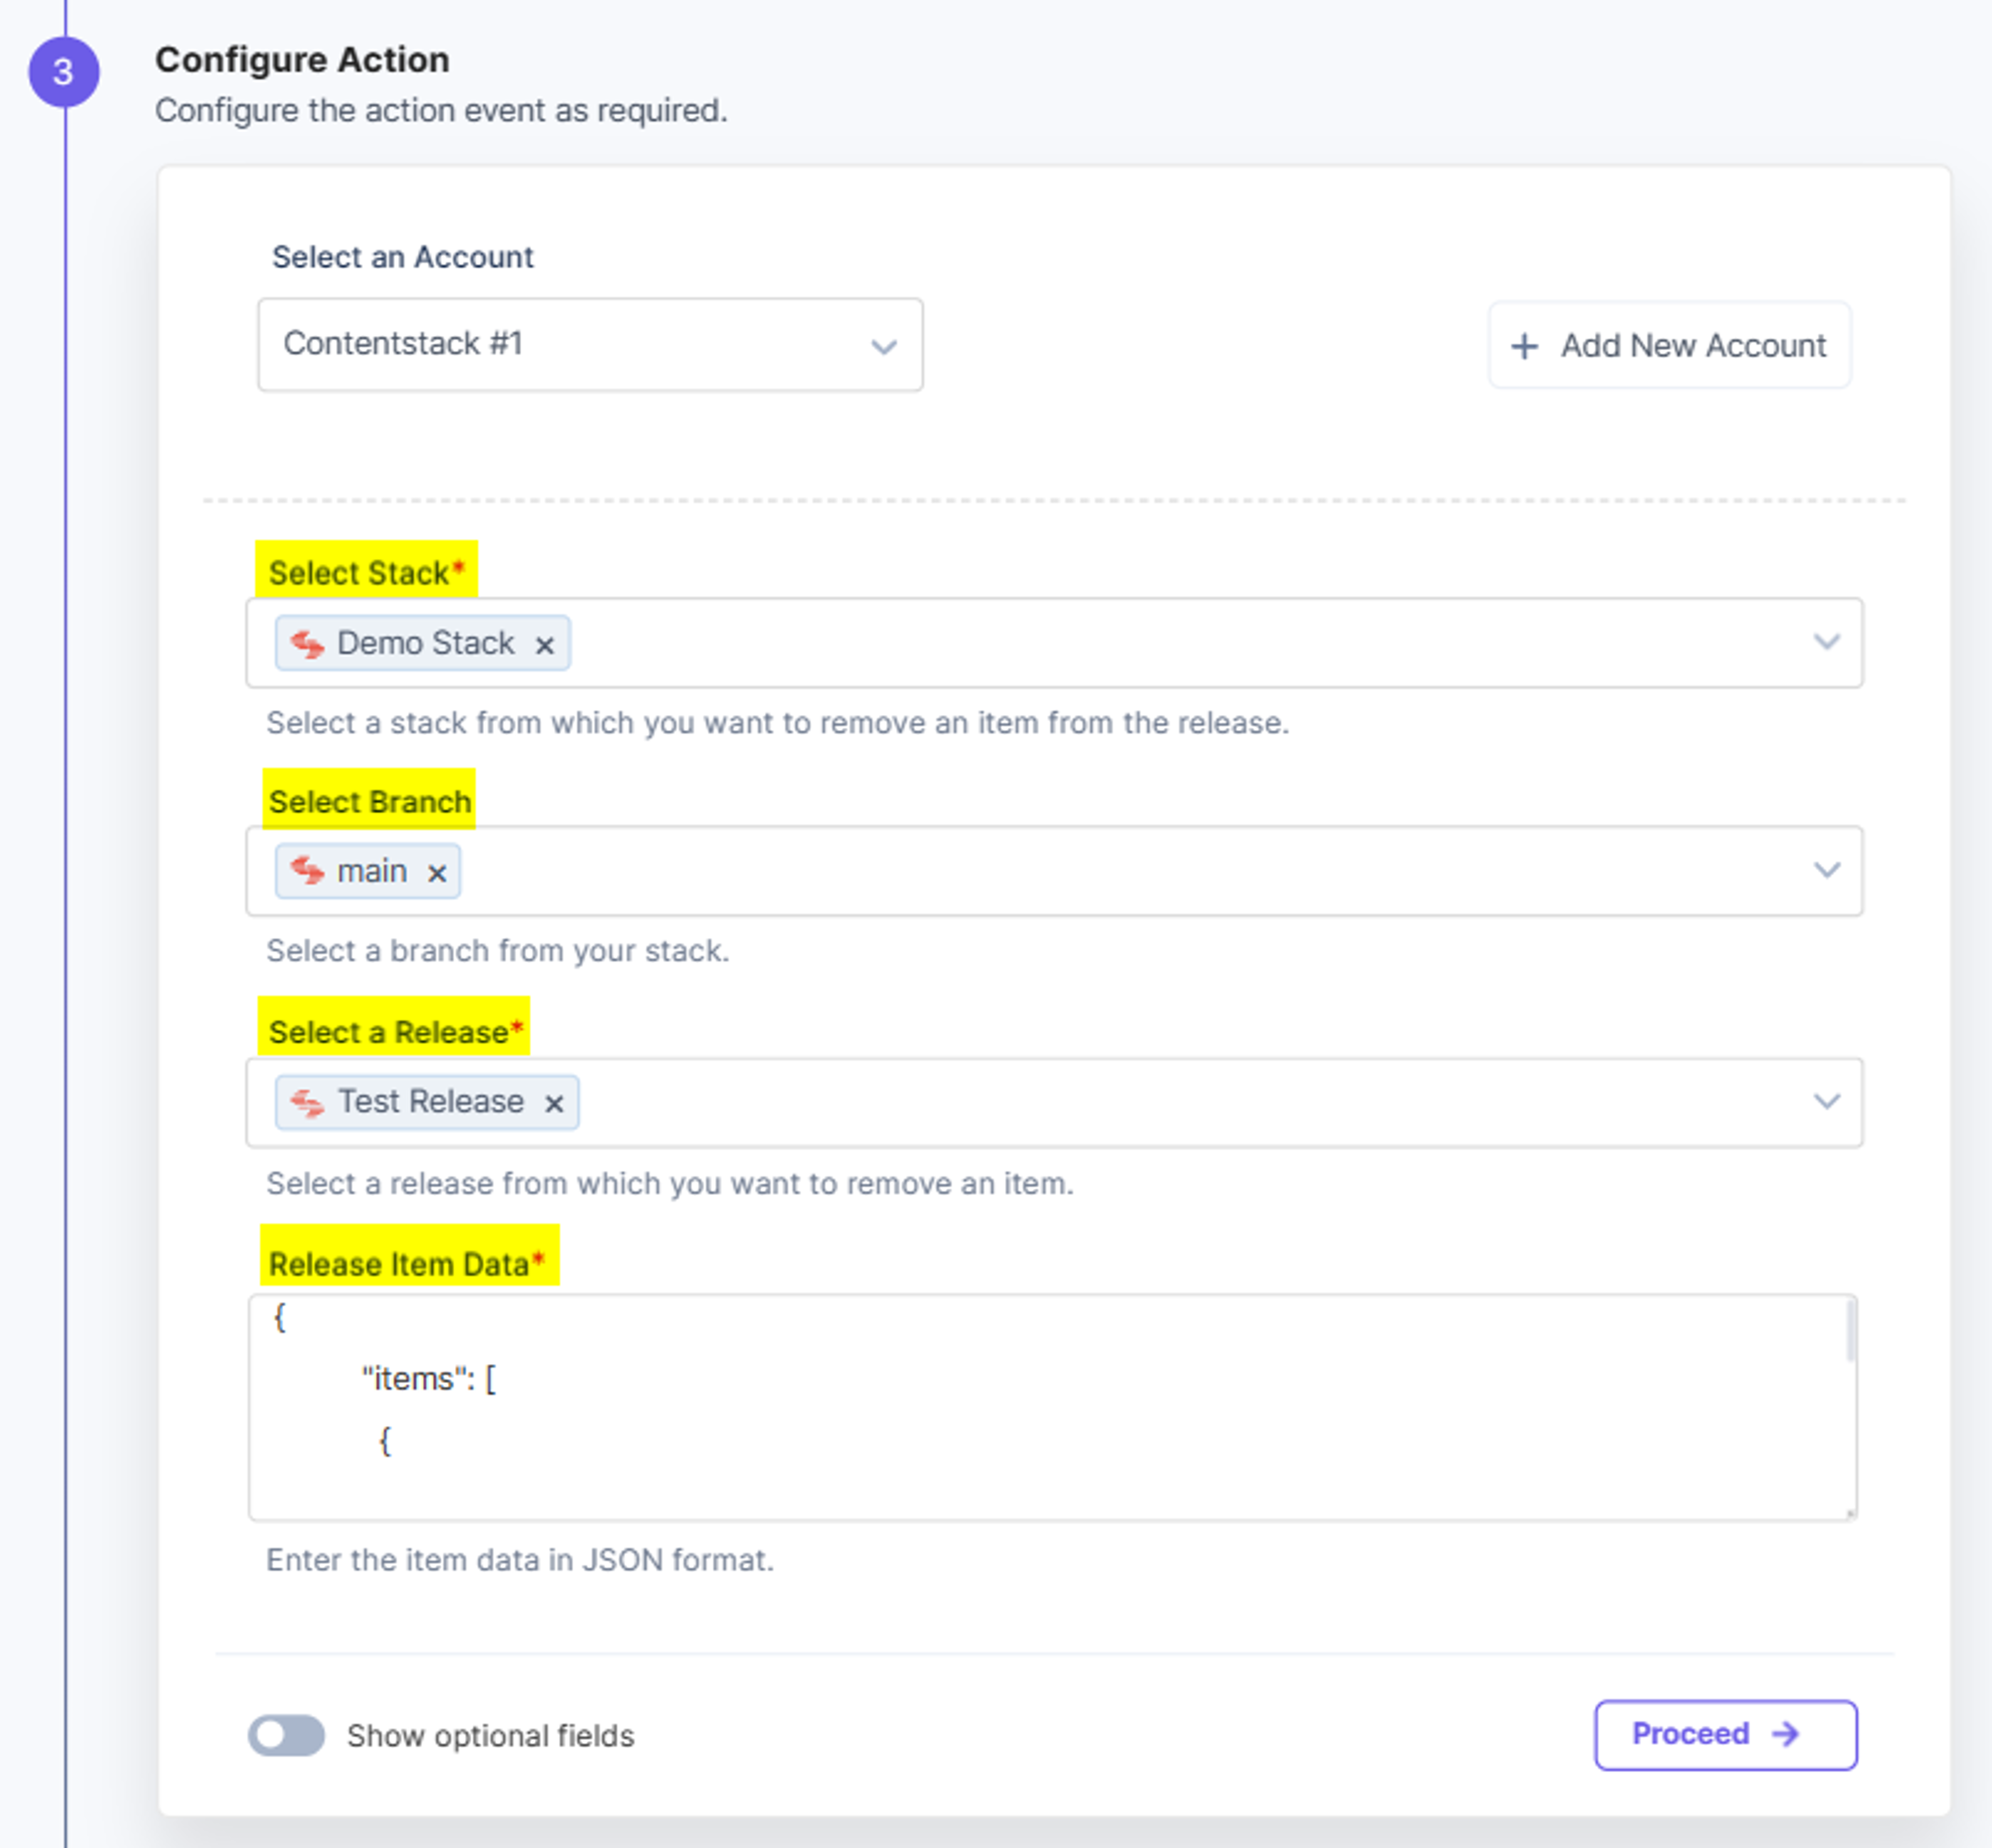Click the Add New Account button
The height and width of the screenshot is (1848, 1992).
(x=1669, y=345)
